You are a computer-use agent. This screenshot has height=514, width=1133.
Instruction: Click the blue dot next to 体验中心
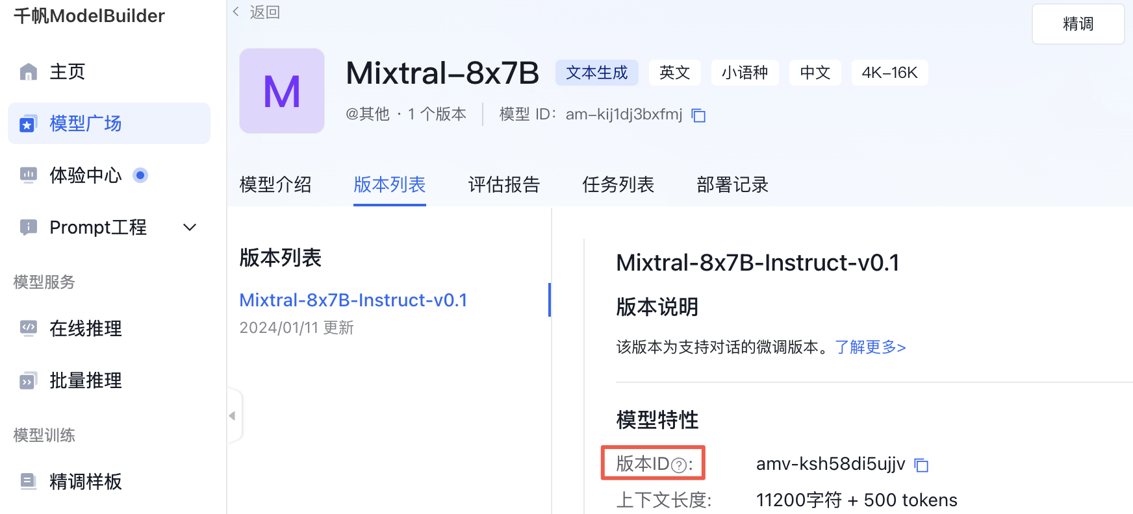click(140, 175)
